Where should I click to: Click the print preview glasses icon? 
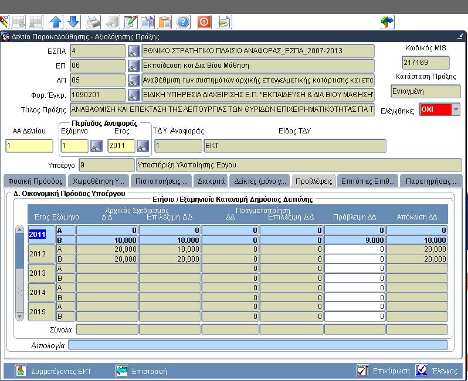(113, 22)
